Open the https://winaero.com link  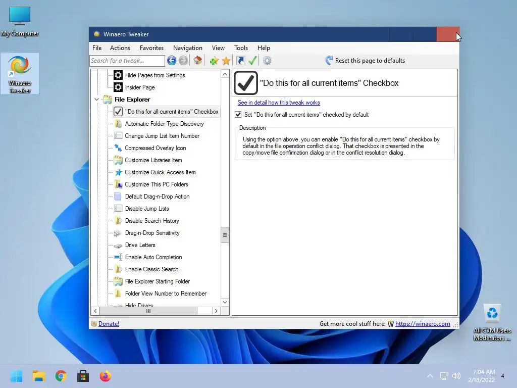[423, 324]
